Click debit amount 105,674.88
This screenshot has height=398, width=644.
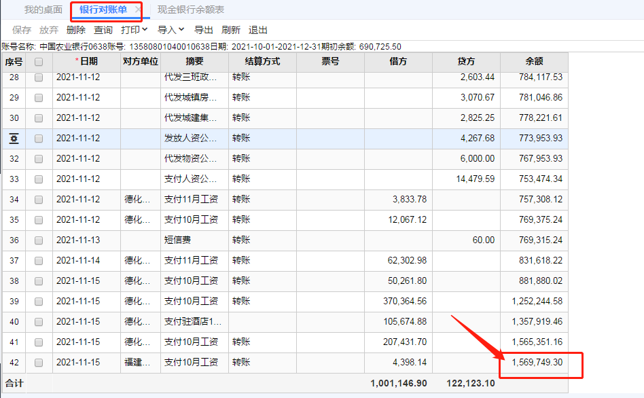click(x=405, y=322)
